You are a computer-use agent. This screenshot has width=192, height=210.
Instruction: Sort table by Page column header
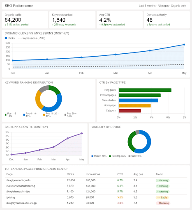coord(9,174)
